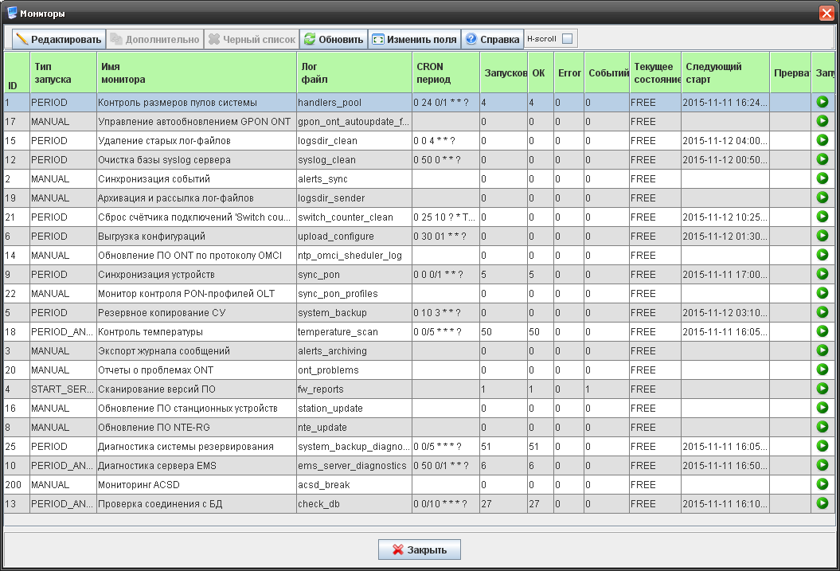
Task: Select the 'Мониторинг ACSD' name cell
Action: point(197,485)
